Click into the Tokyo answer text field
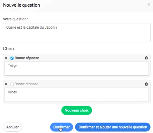Image resolution: width=153 pixels, height=133 pixels. tap(77, 69)
